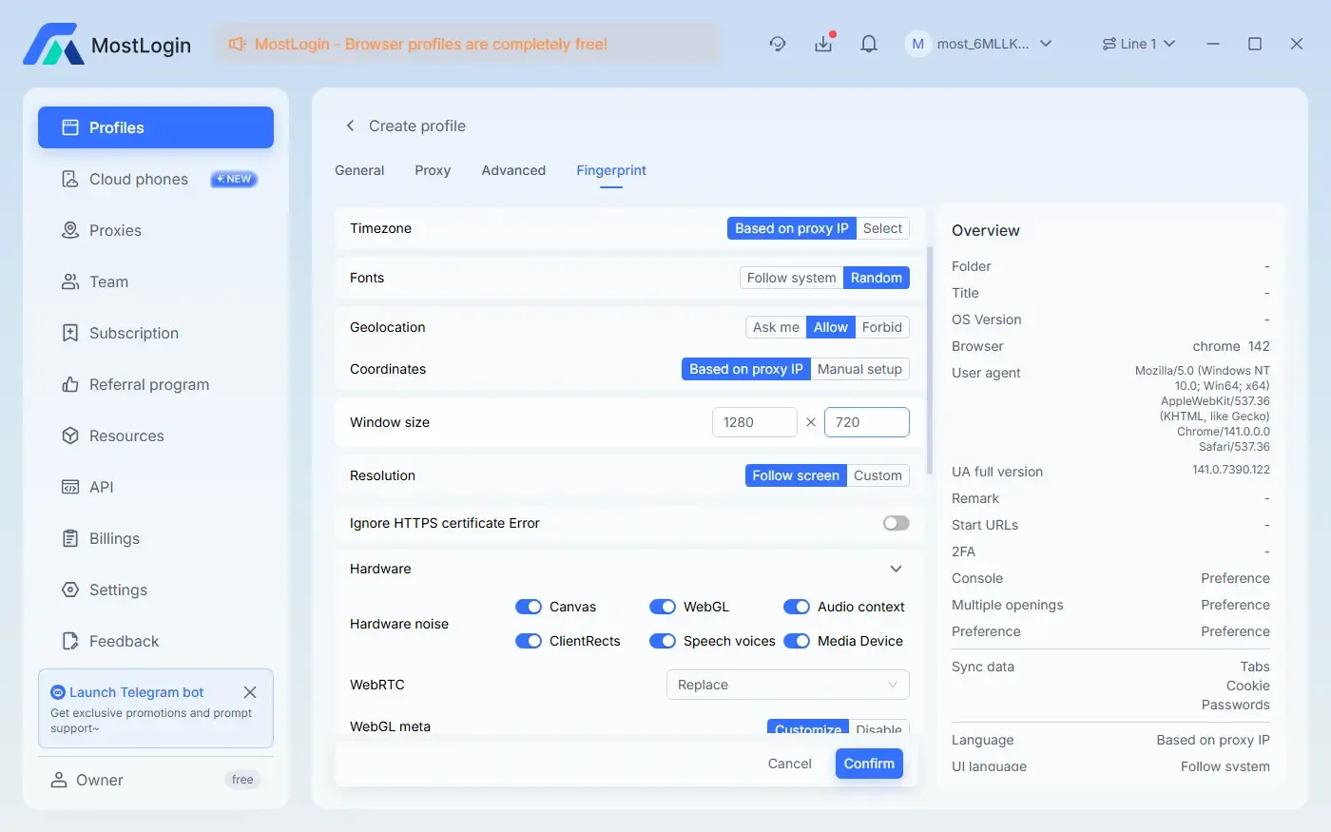Open the Proxies manager
The width and height of the screenshot is (1331, 832).
coord(116,230)
